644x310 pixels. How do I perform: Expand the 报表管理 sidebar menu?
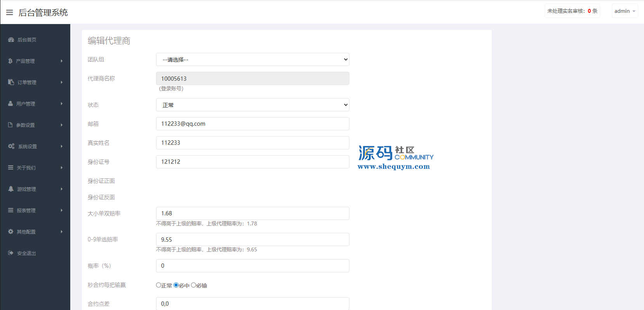[35, 210]
